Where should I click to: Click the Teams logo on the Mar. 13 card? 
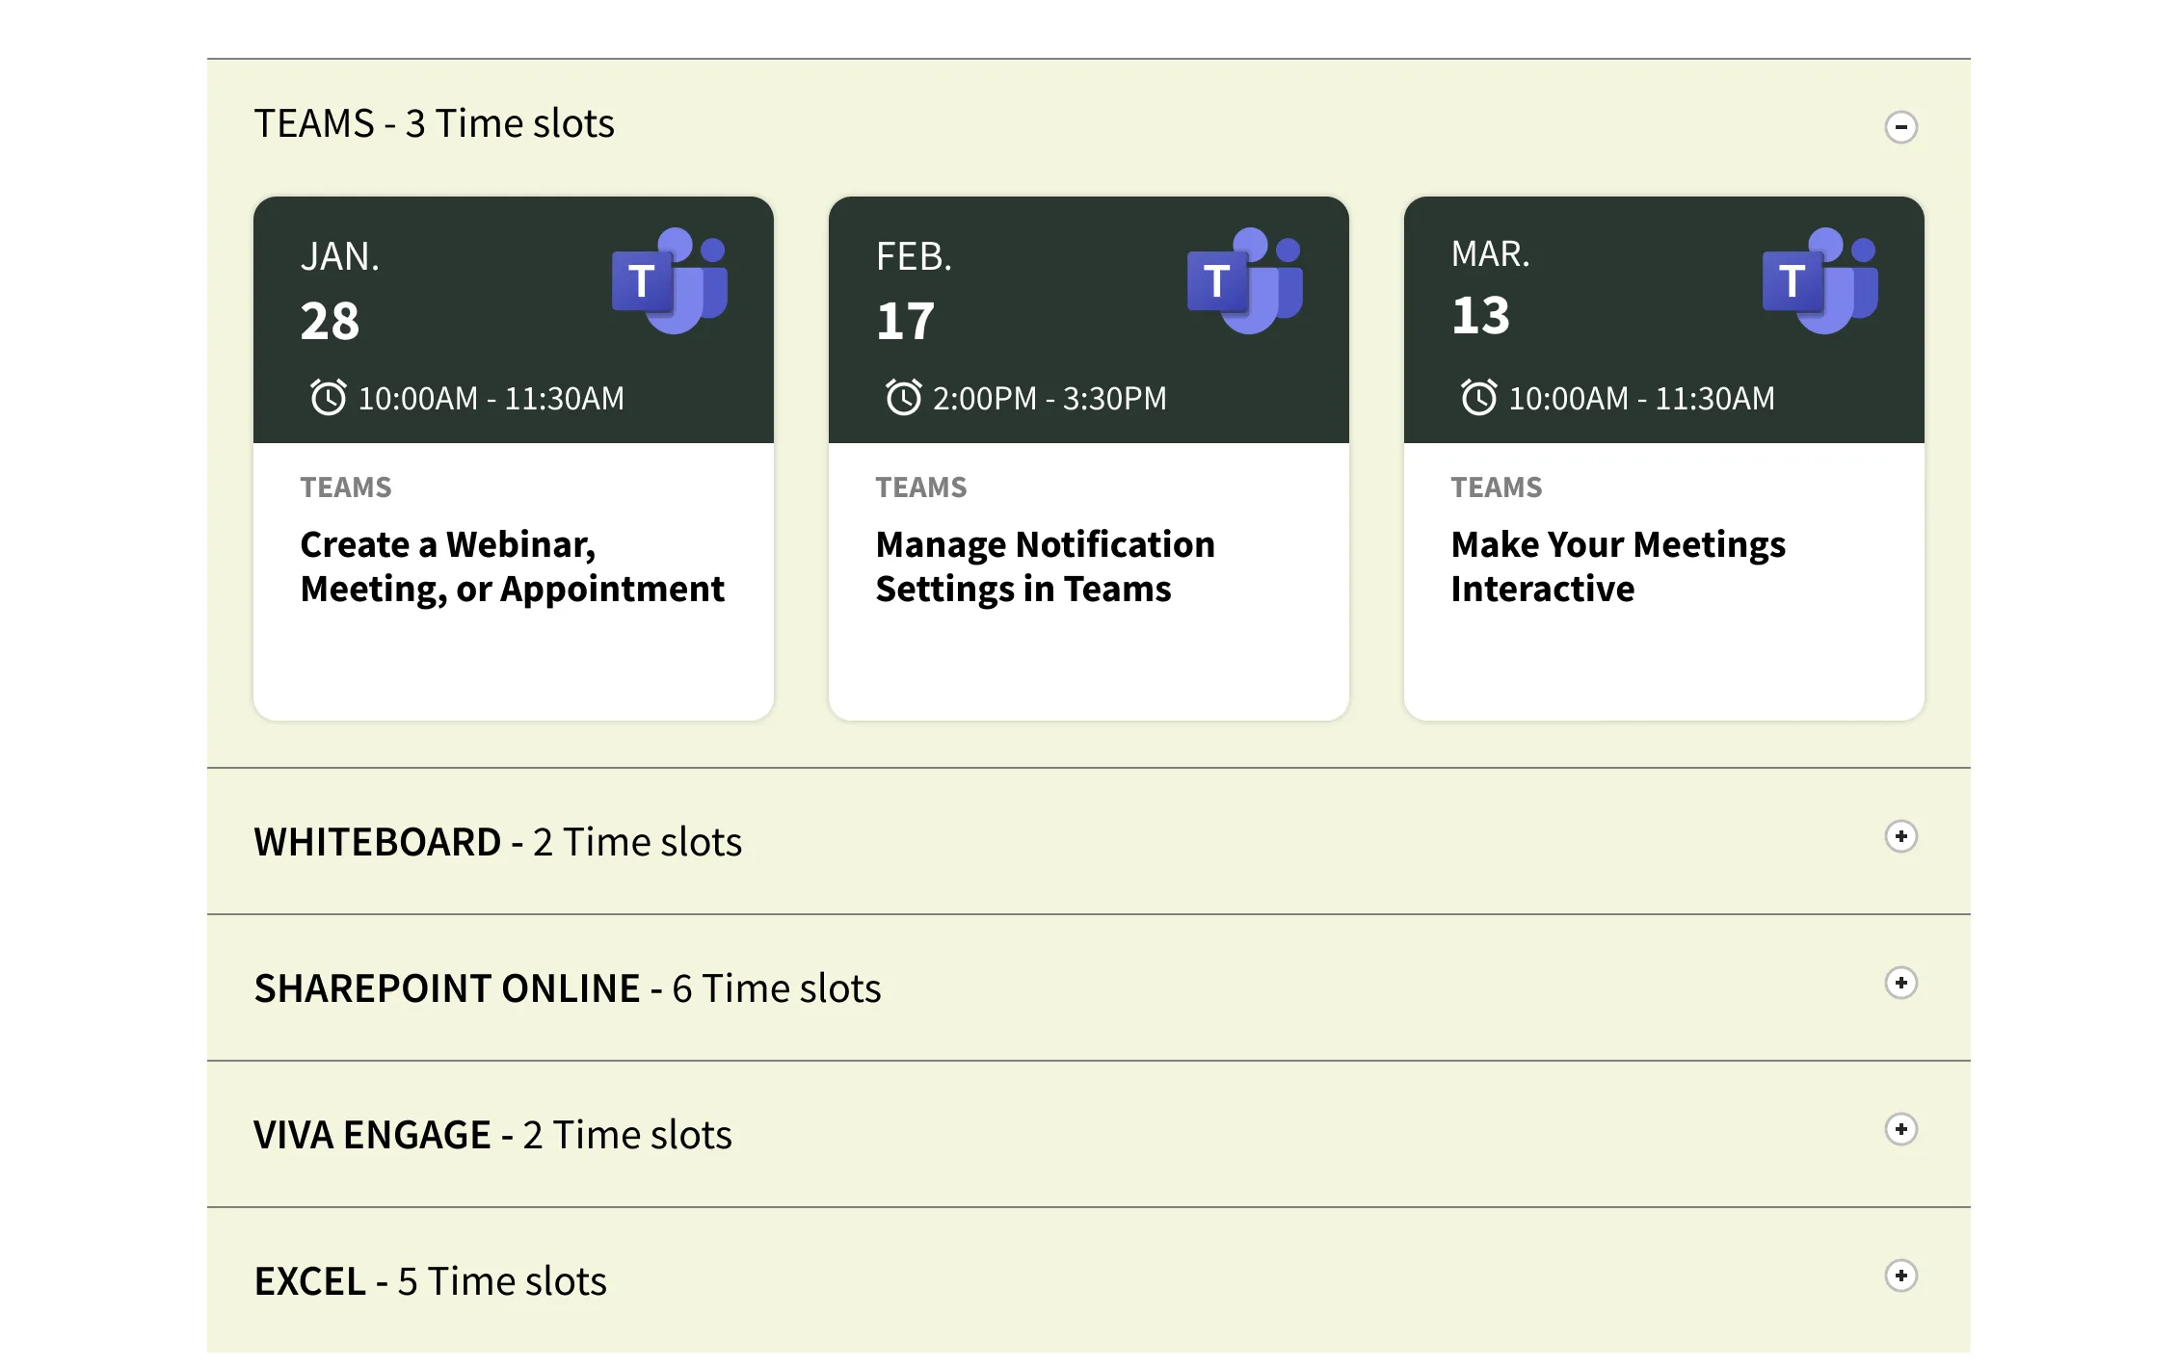tap(1820, 280)
